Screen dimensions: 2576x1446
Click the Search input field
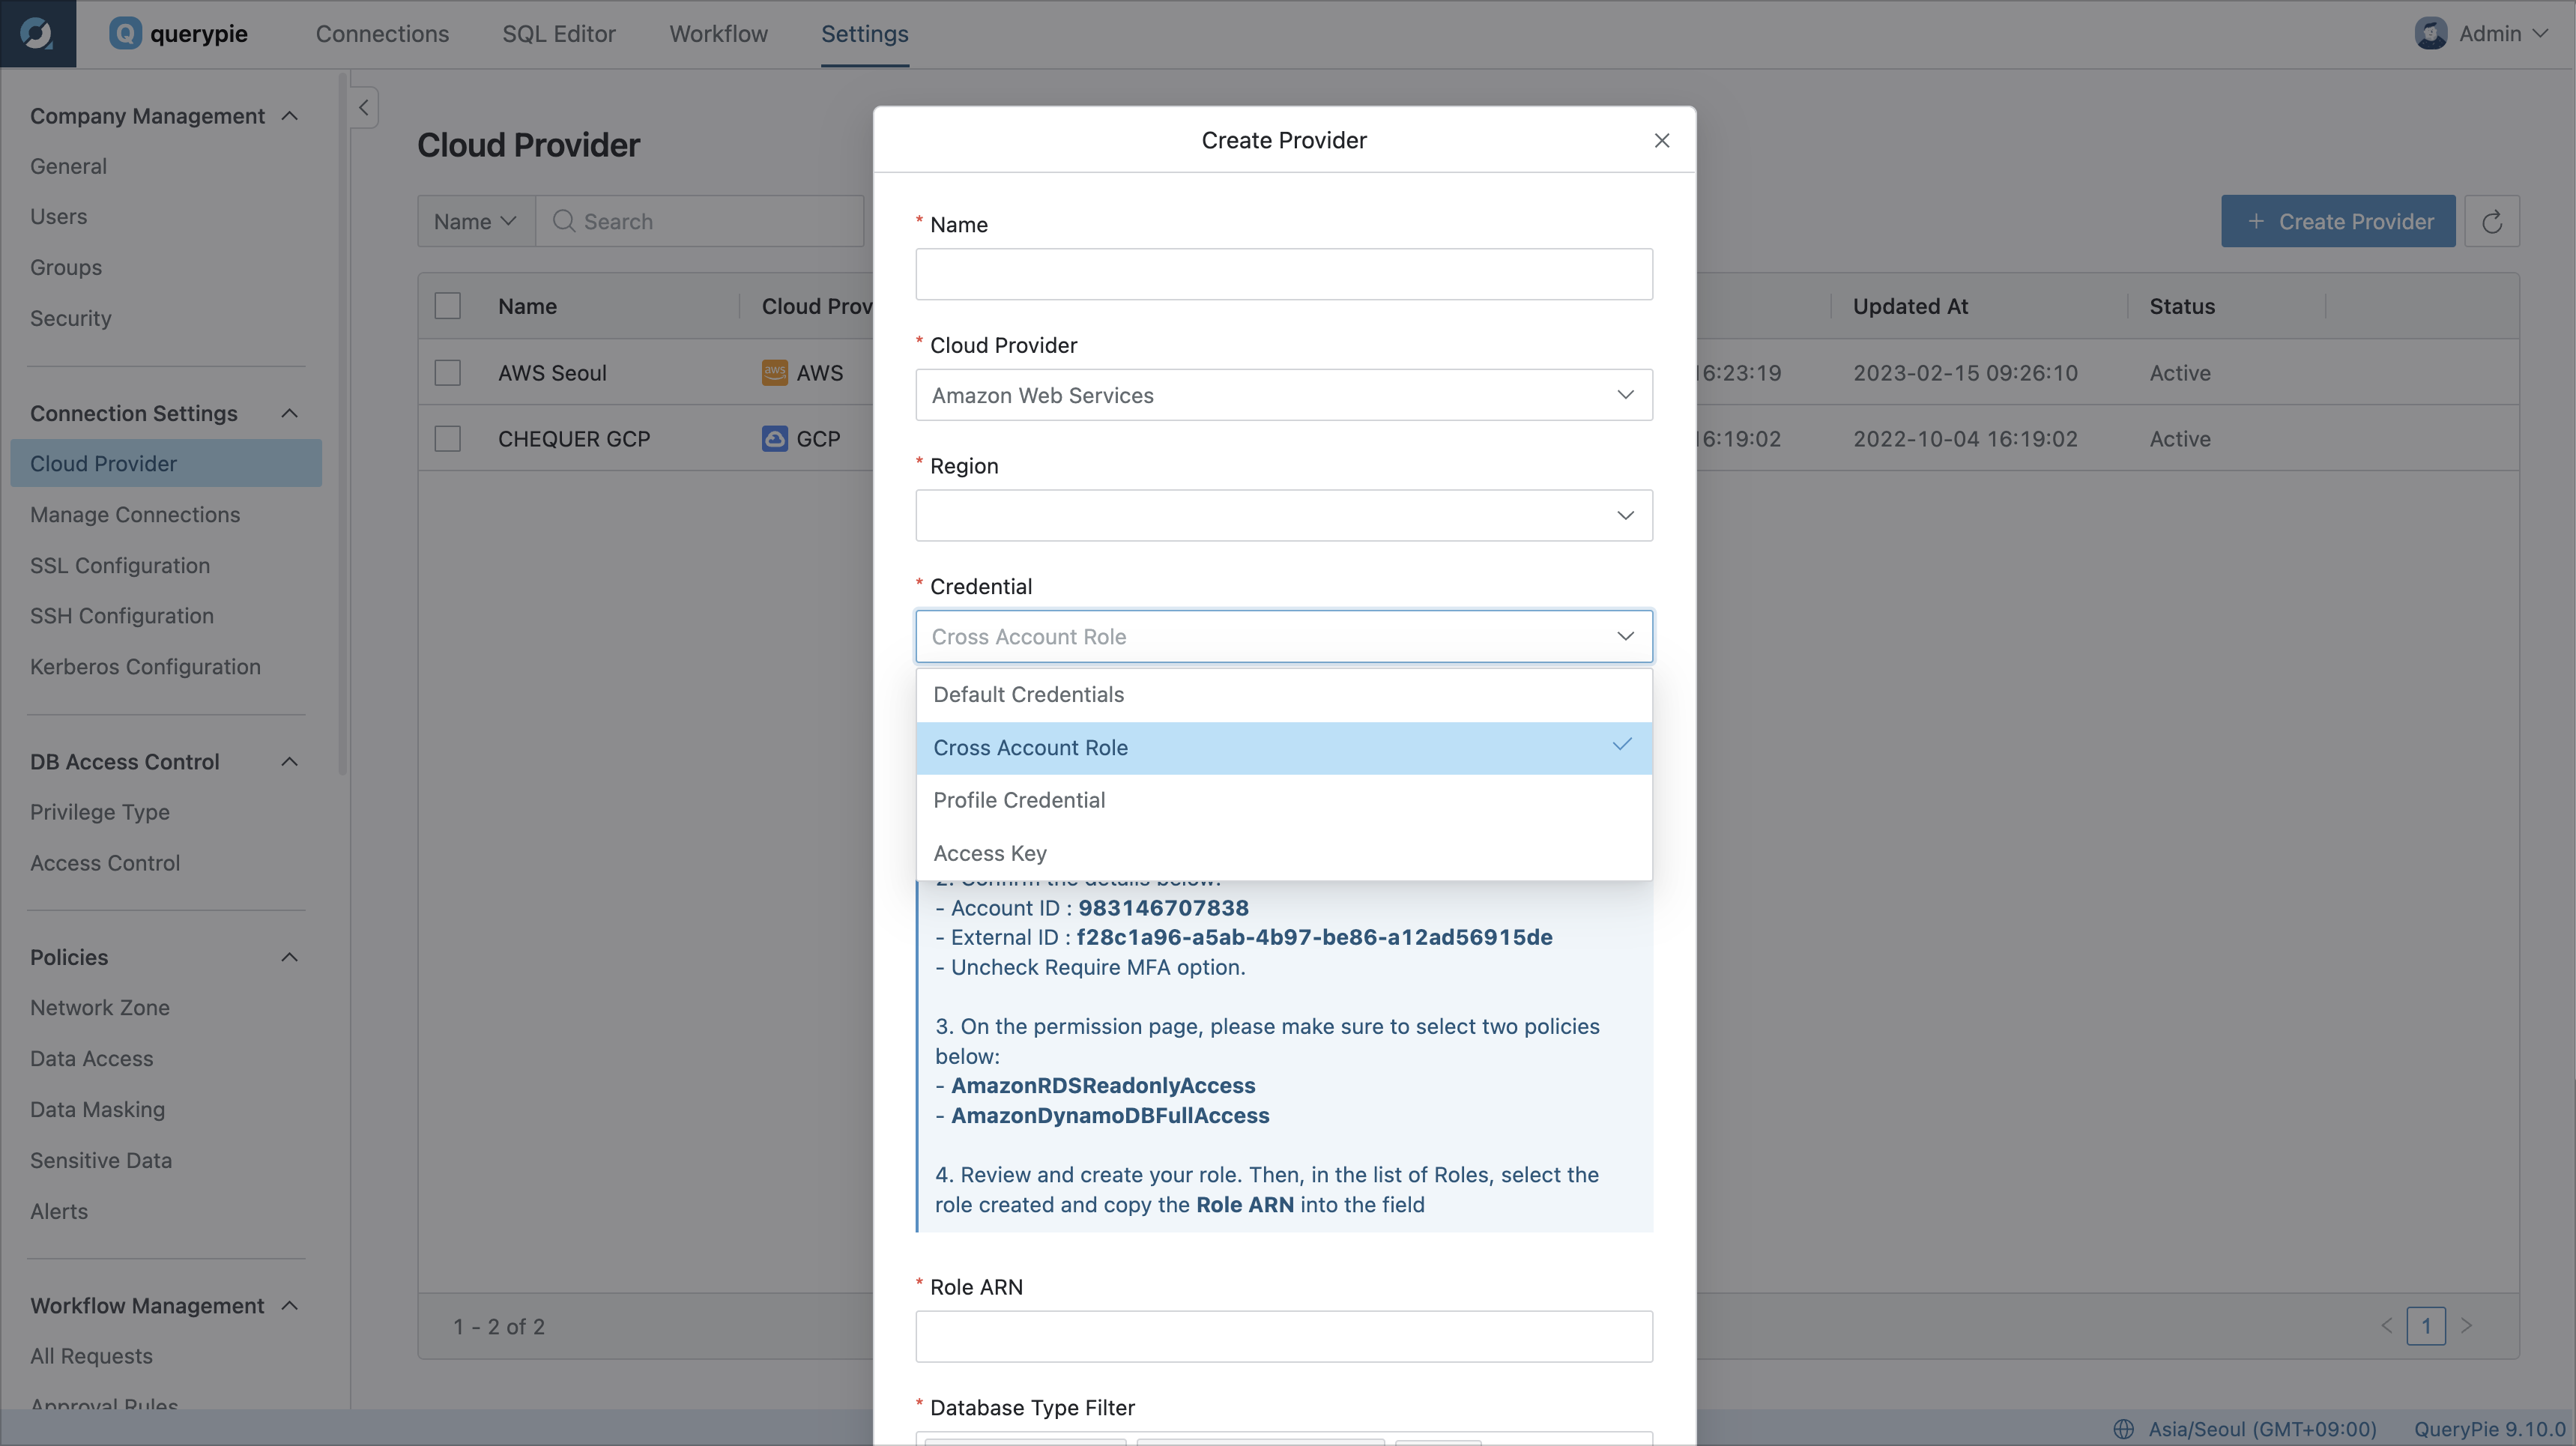point(700,221)
